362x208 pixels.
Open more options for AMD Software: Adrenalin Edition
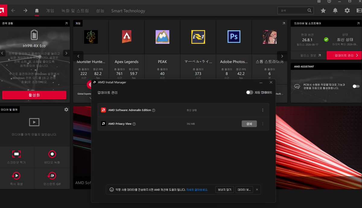(x=263, y=110)
